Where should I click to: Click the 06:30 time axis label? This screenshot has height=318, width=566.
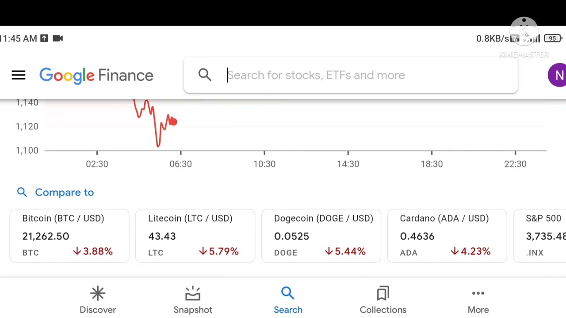[x=180, y=164]
